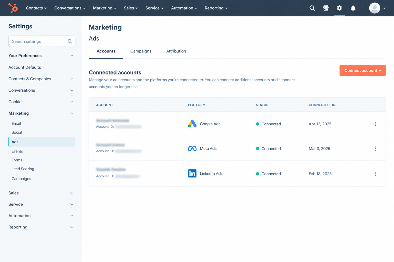This screenshot has width=394, height=262.
Task: Open actions menu for LinkedIn Ads row
Action: coord(375,174)
